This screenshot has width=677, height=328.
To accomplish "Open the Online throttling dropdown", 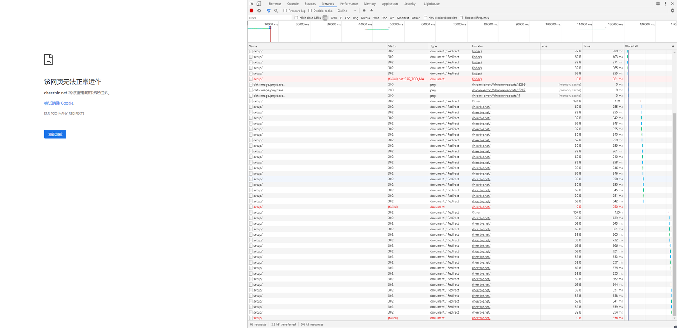I will click(x=347, y=11).
